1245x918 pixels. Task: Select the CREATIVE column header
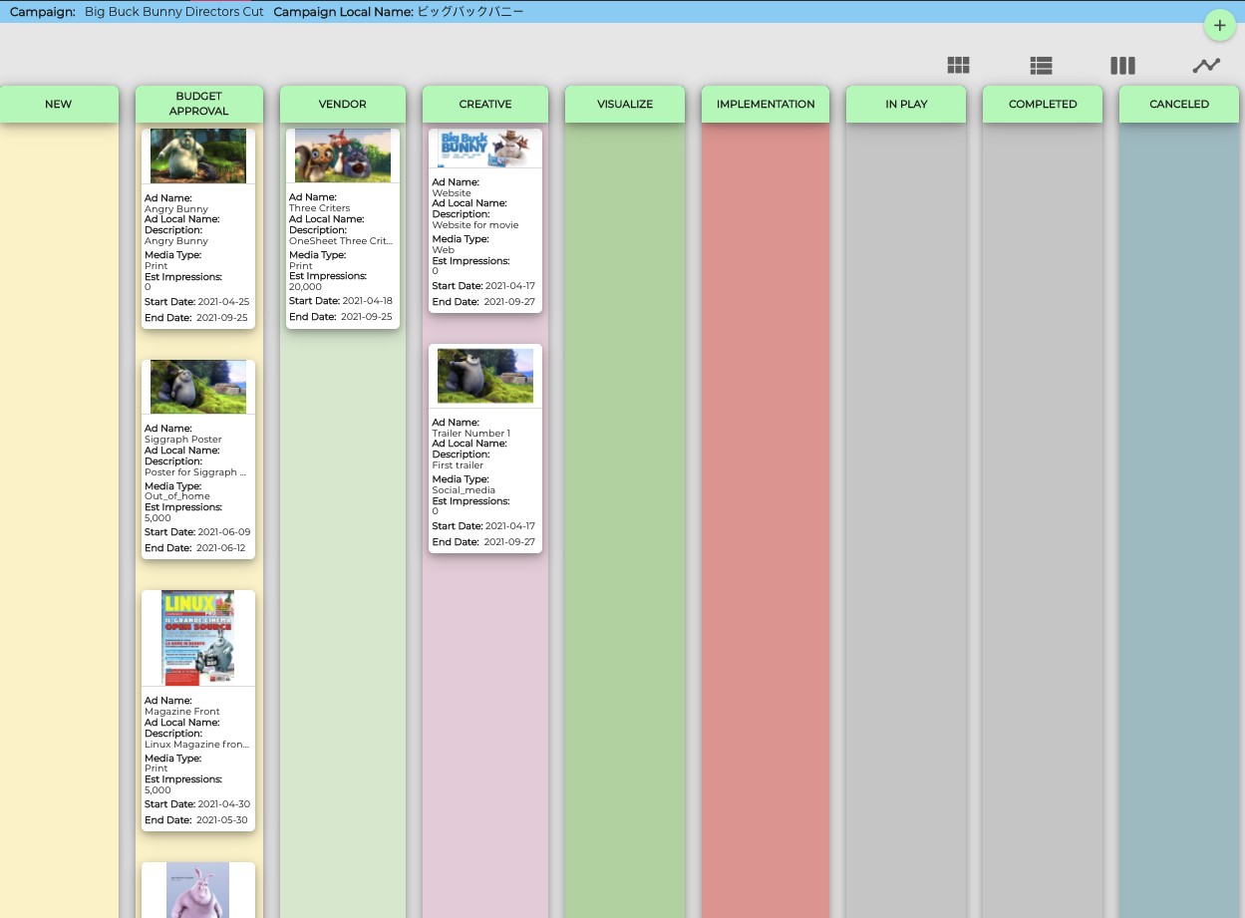pos(485,104)
